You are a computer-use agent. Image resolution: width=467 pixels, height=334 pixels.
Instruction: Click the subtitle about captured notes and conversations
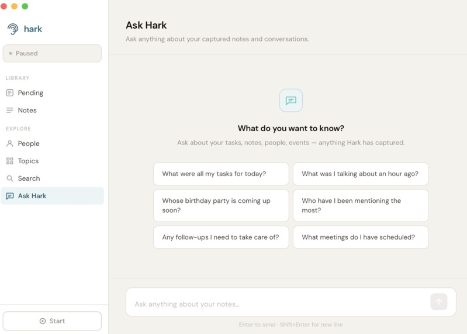[x=217, y=39]
